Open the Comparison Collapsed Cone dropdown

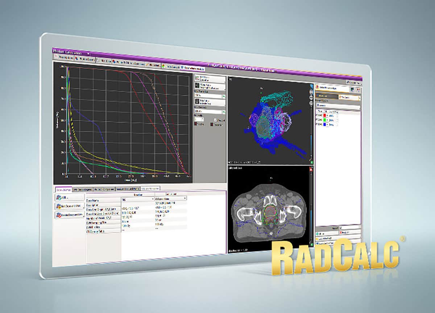(x=171, y=199)
